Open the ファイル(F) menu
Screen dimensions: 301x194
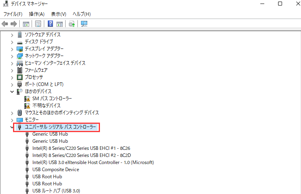point(13,14)
